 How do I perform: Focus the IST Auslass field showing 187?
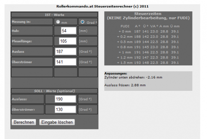(66, 52)
